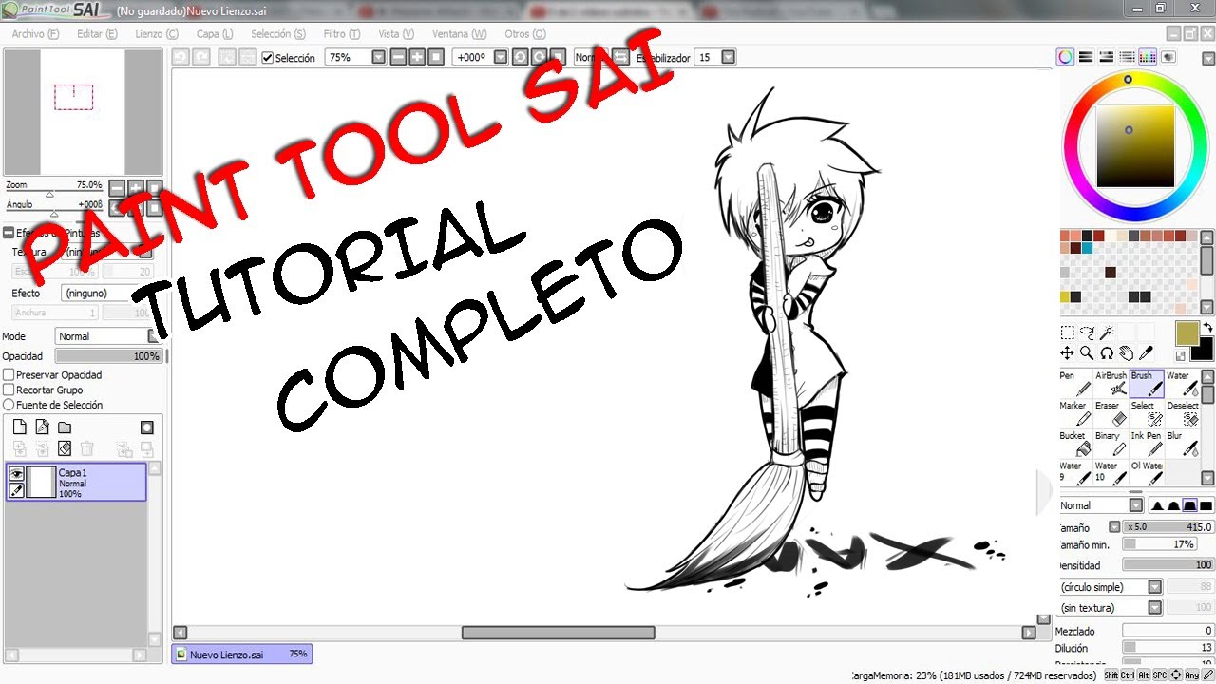The image size is (1216, 684).
Task: Add a layer mask
Action: 147,427
